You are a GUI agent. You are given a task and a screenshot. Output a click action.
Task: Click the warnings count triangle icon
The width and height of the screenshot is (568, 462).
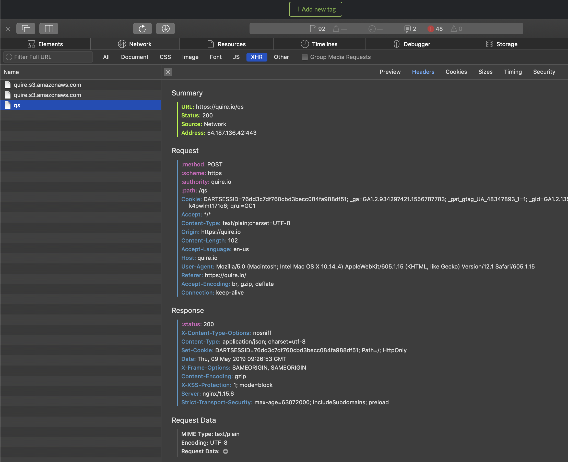pyautogui.click(x=456, y=29)
